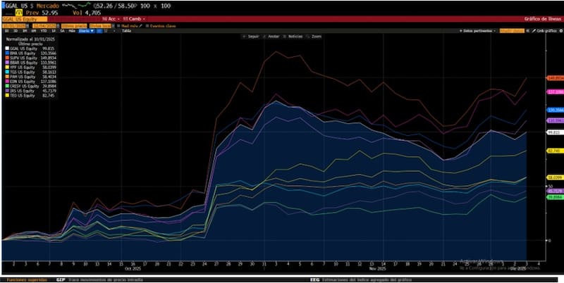
Task: Expand the Diario periodicity dropdown
Action: coord(85,31)
